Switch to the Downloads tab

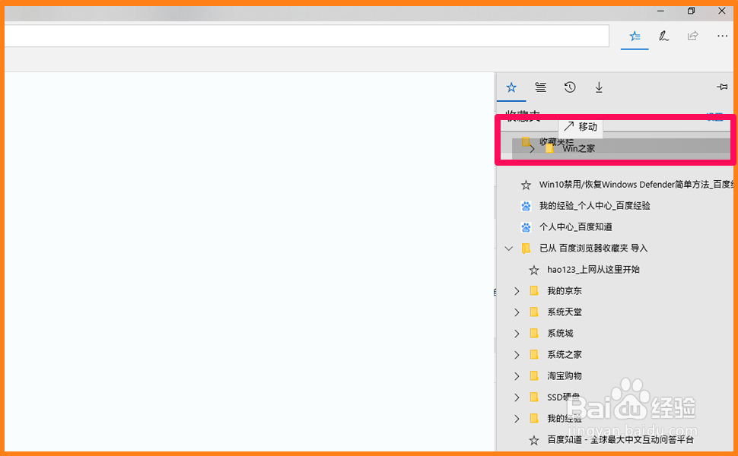[x=599, y=87]
